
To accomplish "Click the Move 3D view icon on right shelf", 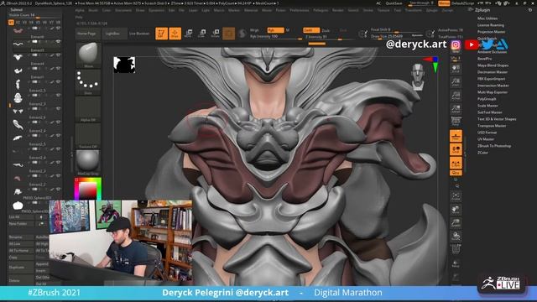I will point(456,209).
